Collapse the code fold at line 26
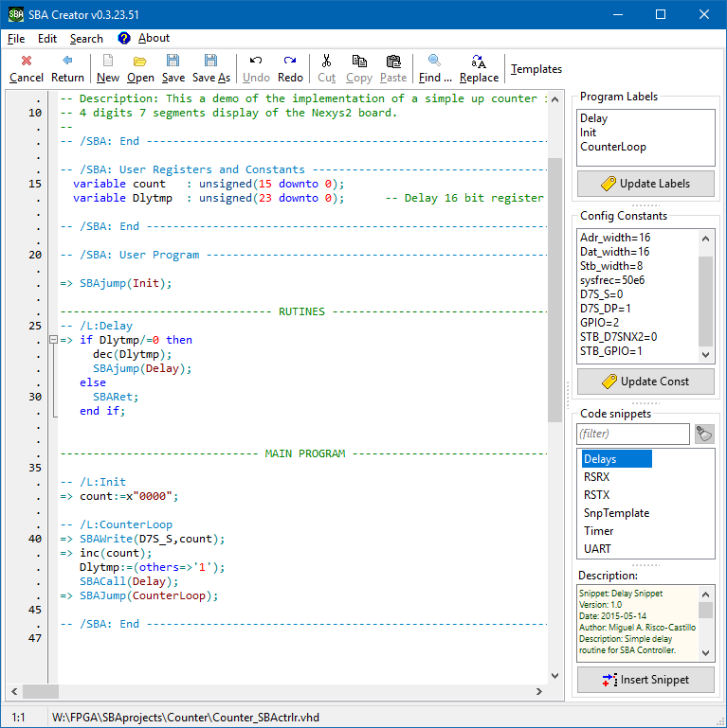The width and height of the screenshot is (727, 728). pos(54,340)
